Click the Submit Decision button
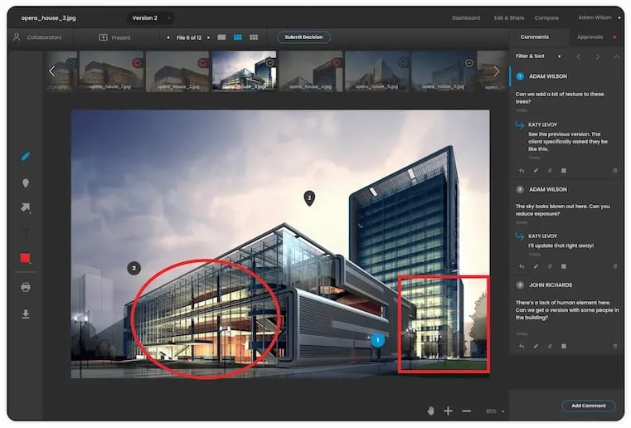631x428 pixels. (x=303, y=37)
